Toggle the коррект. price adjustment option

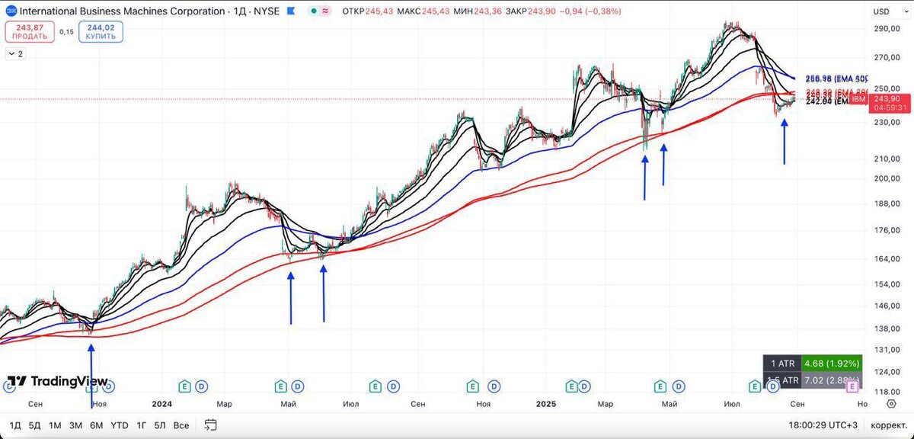[888, 425]
